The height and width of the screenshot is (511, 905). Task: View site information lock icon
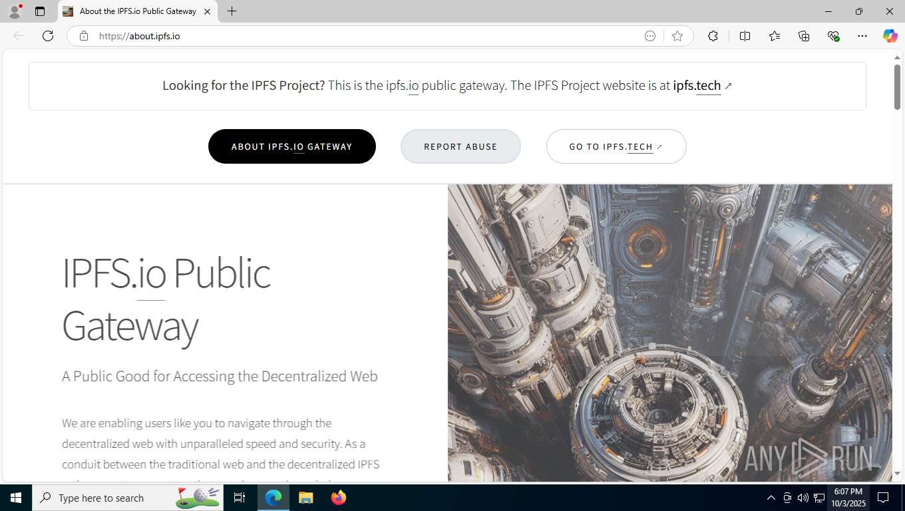83,36
